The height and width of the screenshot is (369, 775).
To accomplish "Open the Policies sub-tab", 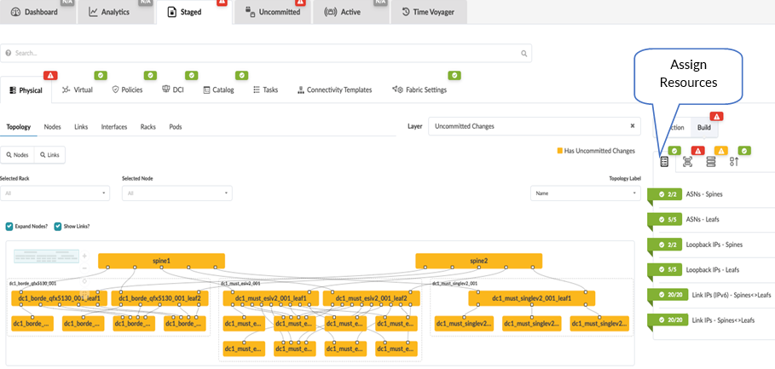I will tap(128, 89).
